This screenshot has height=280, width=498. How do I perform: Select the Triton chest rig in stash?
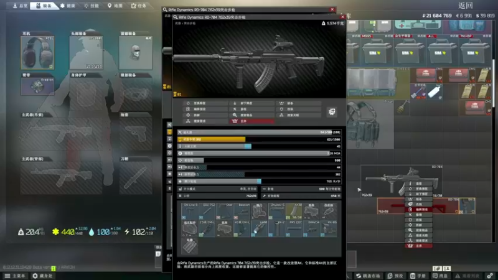click(x=370, y=124)
